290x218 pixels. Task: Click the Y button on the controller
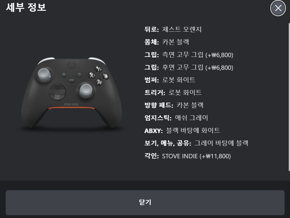pyautogui.click(x=98, y=69)
